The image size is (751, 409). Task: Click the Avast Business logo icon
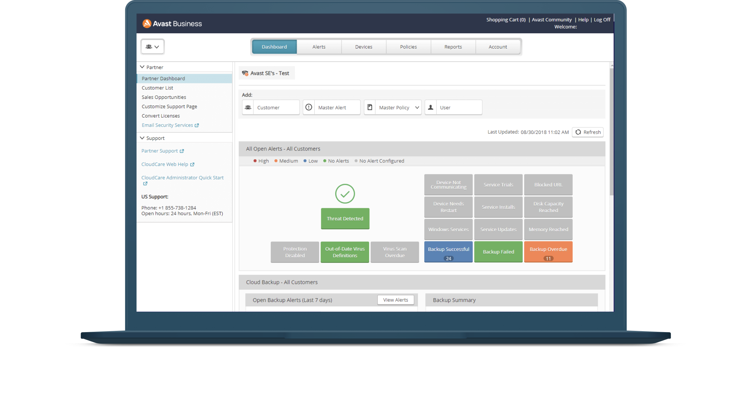pyautogui.click(x=147, y=24)
